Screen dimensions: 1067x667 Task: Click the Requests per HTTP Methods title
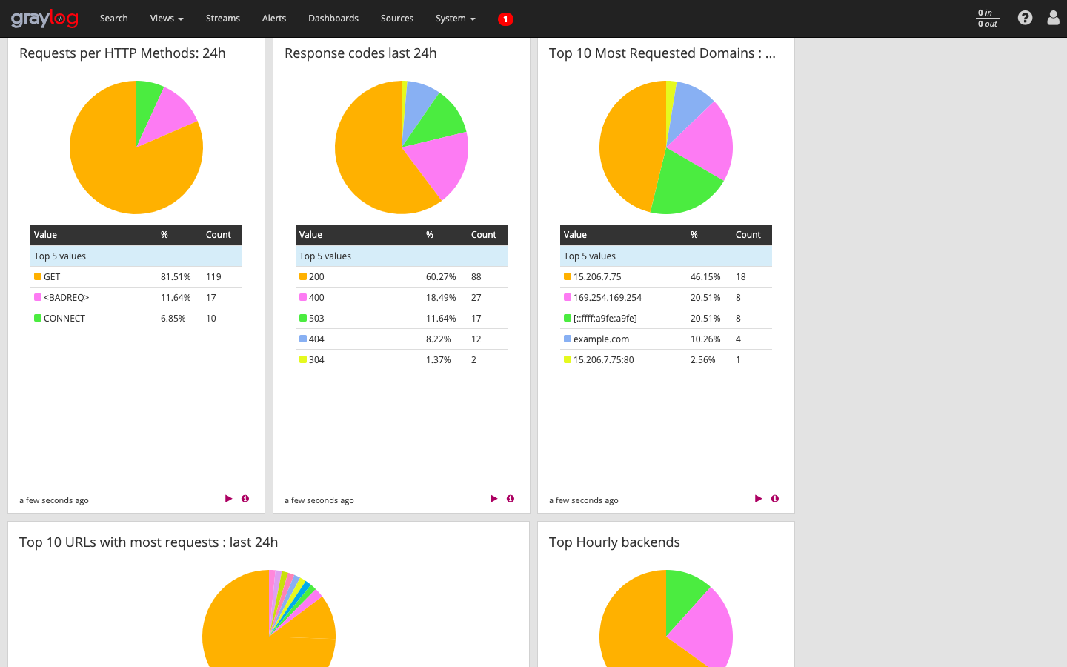[x=122, y=53]
